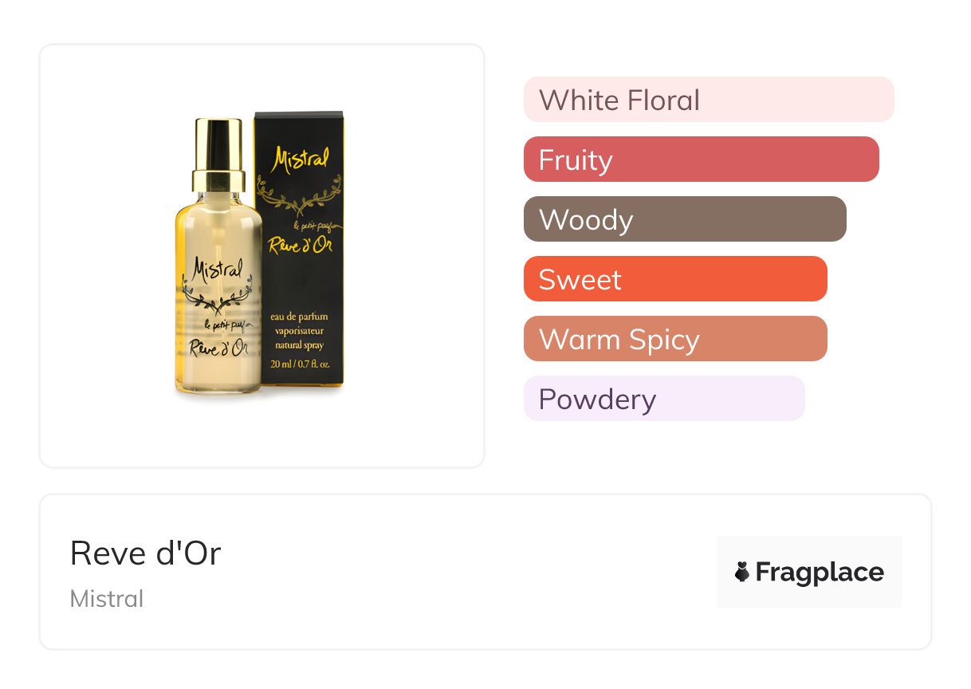
Task: Click the black laurel emblem on the bottle
Action: tap(217, 297)
